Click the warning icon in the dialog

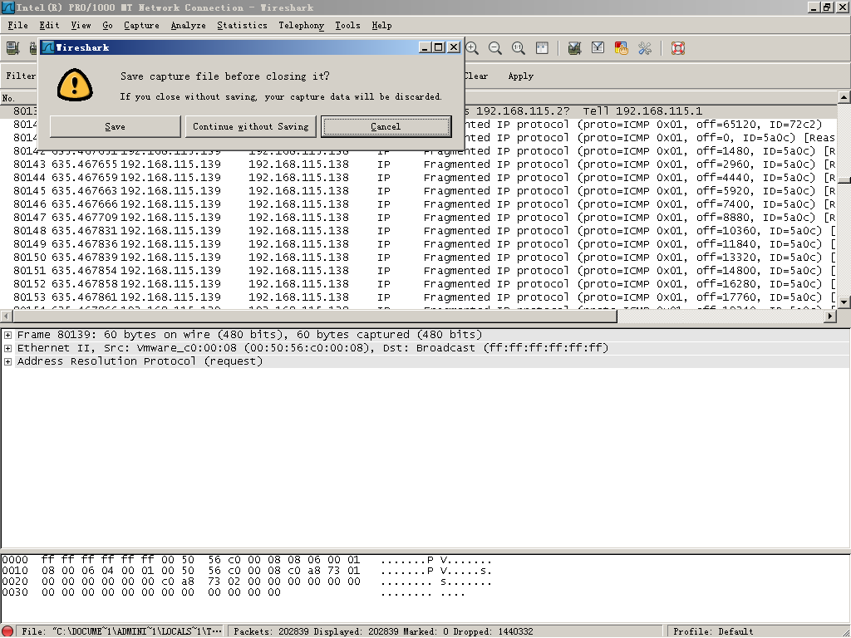click(75, 86)
